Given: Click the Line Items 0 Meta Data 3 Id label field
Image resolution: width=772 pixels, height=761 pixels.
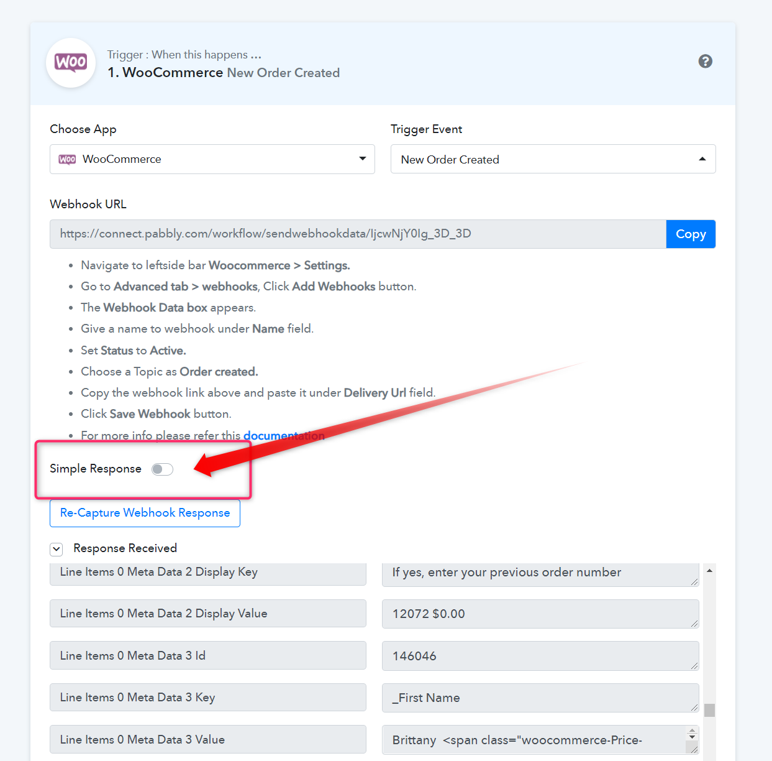Looking at the screenshot, I should [x=208, y=655].
